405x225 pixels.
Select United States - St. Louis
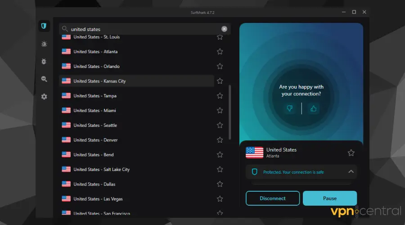click(x=136, y=37)
